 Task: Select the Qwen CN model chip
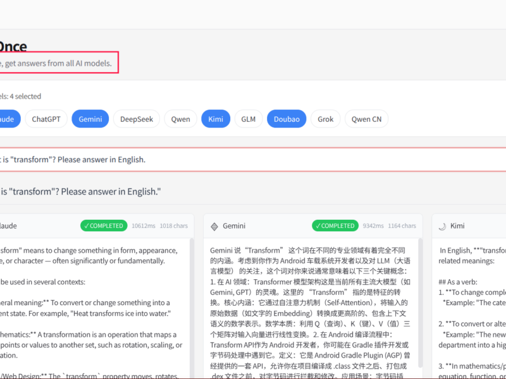pos(366,119)
